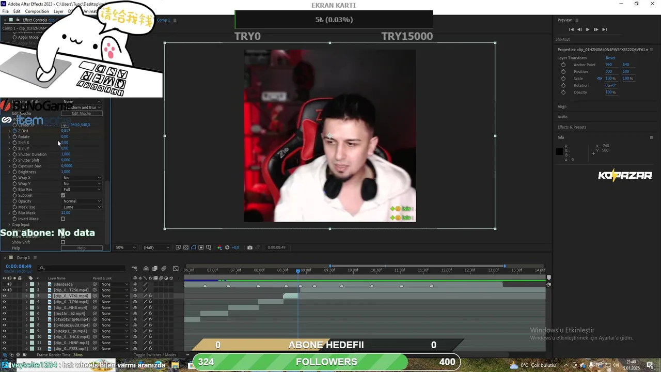661x372 pixels.
Task: Click the label tag column icon
Action: (30, 278)
